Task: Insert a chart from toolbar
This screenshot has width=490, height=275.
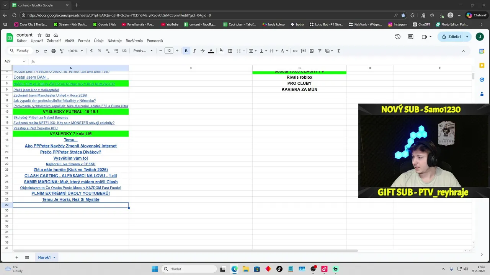Action: (x=312, y=51)
